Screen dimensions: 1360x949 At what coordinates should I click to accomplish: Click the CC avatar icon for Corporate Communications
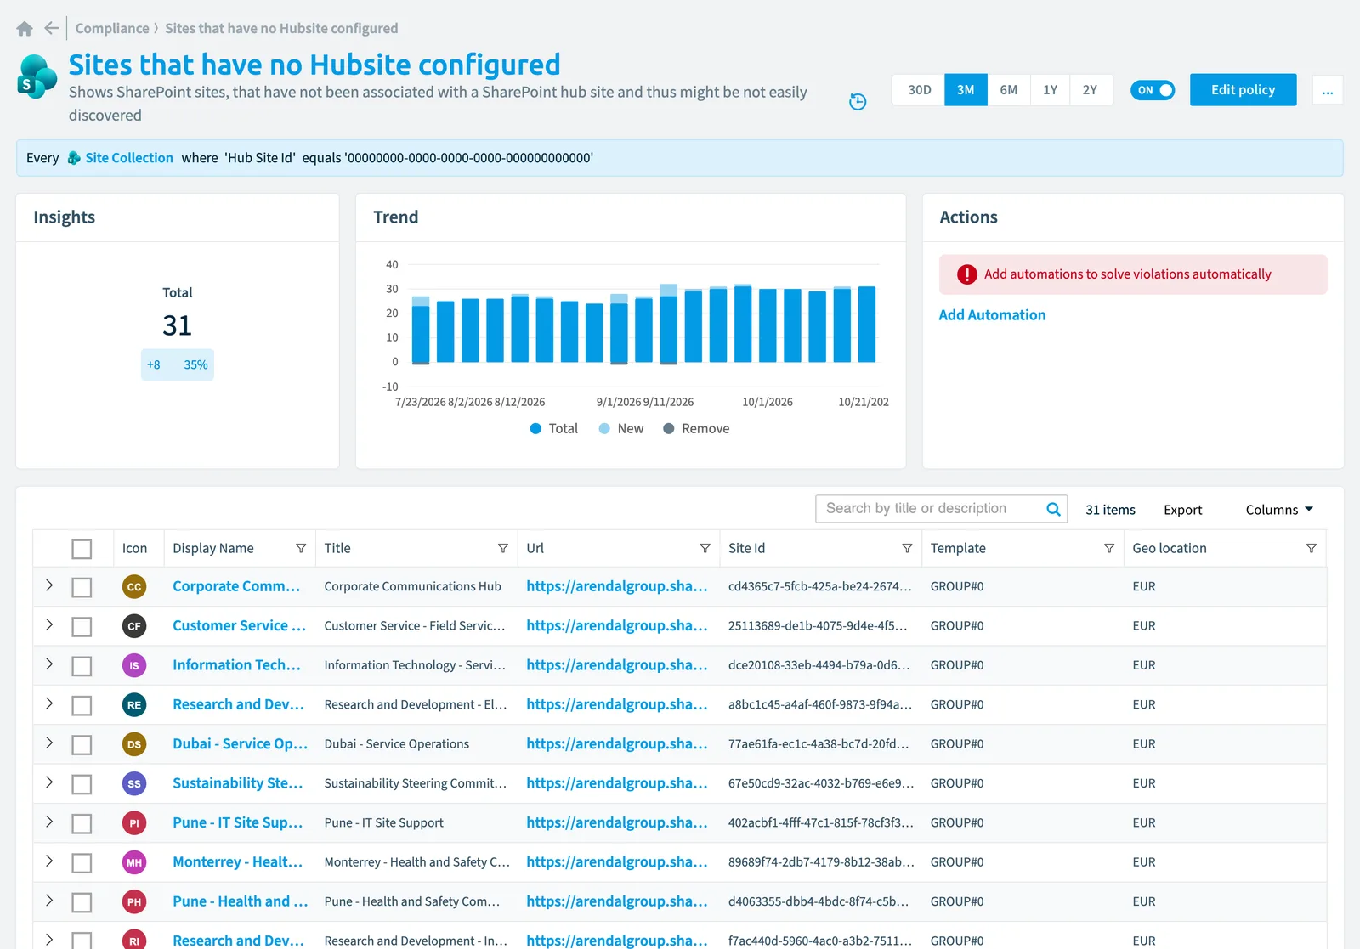(134, 587)
